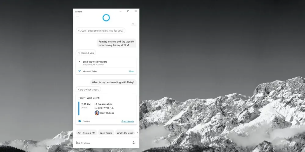
Task: Close the Cortana window
Action: pyautogui.click(x=136, y=12)
